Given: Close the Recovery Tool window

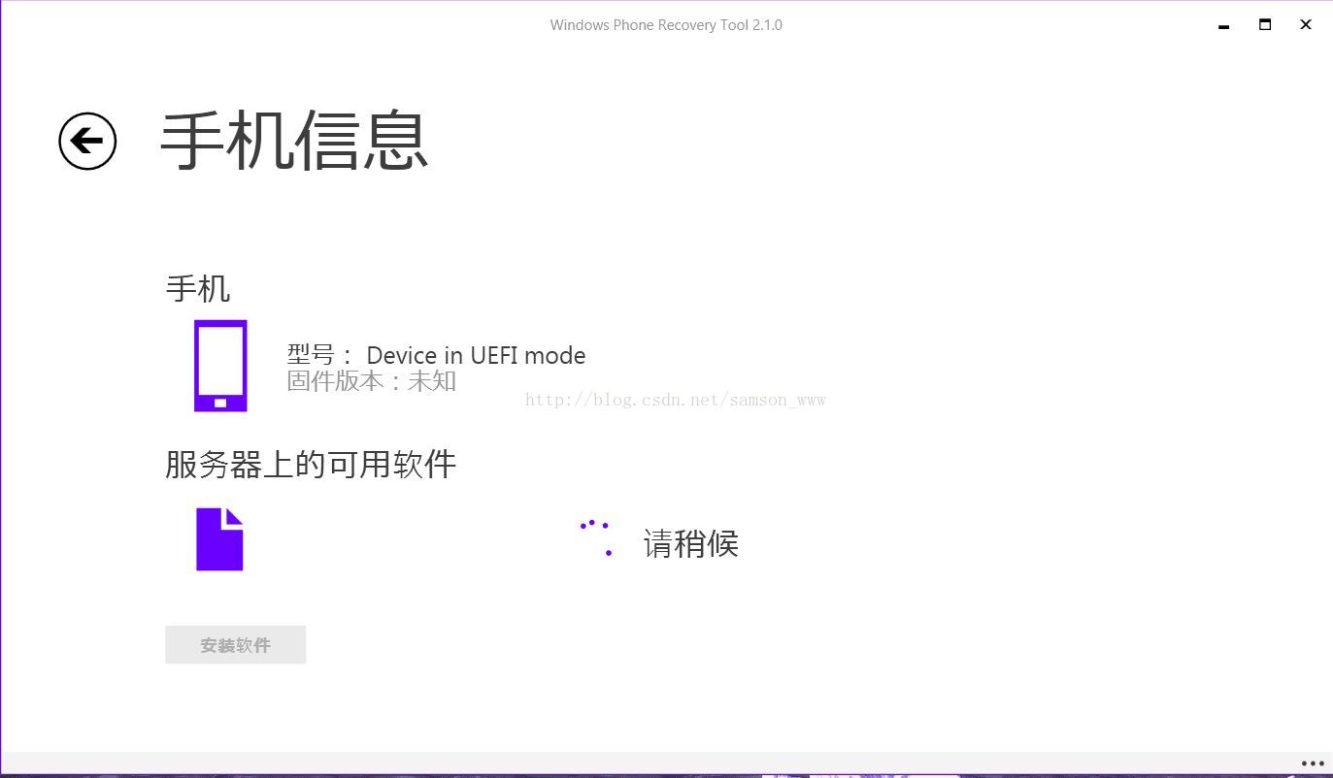Looking at the screenshot, I should (x=1306, y=25).
